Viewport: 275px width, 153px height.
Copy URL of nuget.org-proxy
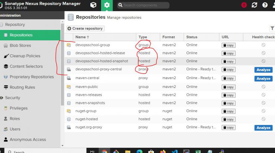click(228, 127)
